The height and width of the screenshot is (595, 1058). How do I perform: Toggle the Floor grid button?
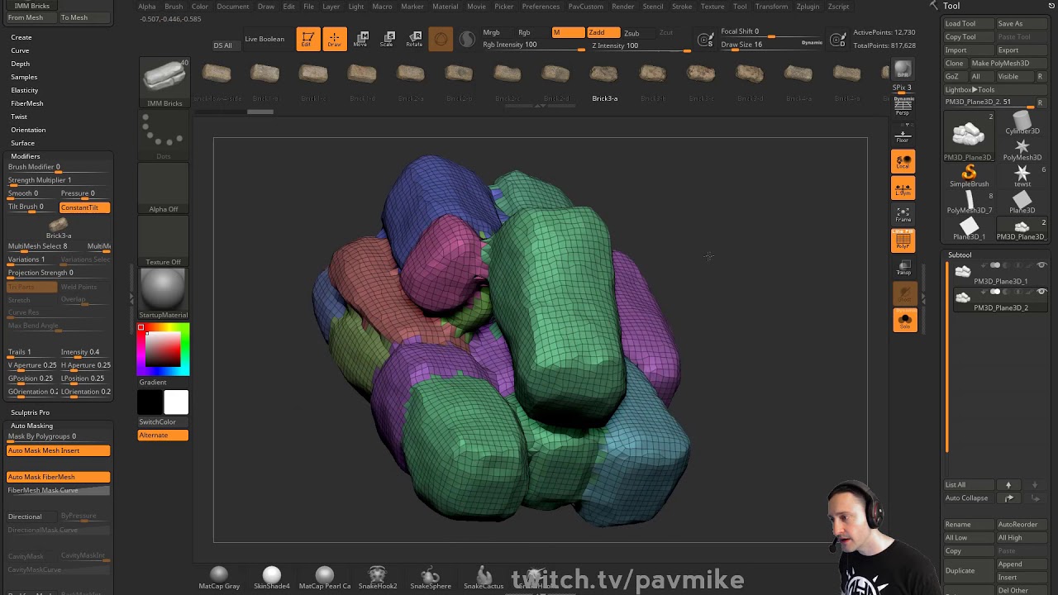point(903,134)
